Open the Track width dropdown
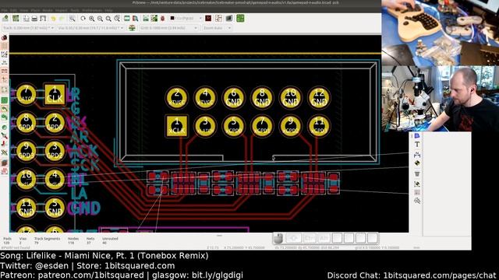This screenshot has width=499, height=280. coord(29,28)
